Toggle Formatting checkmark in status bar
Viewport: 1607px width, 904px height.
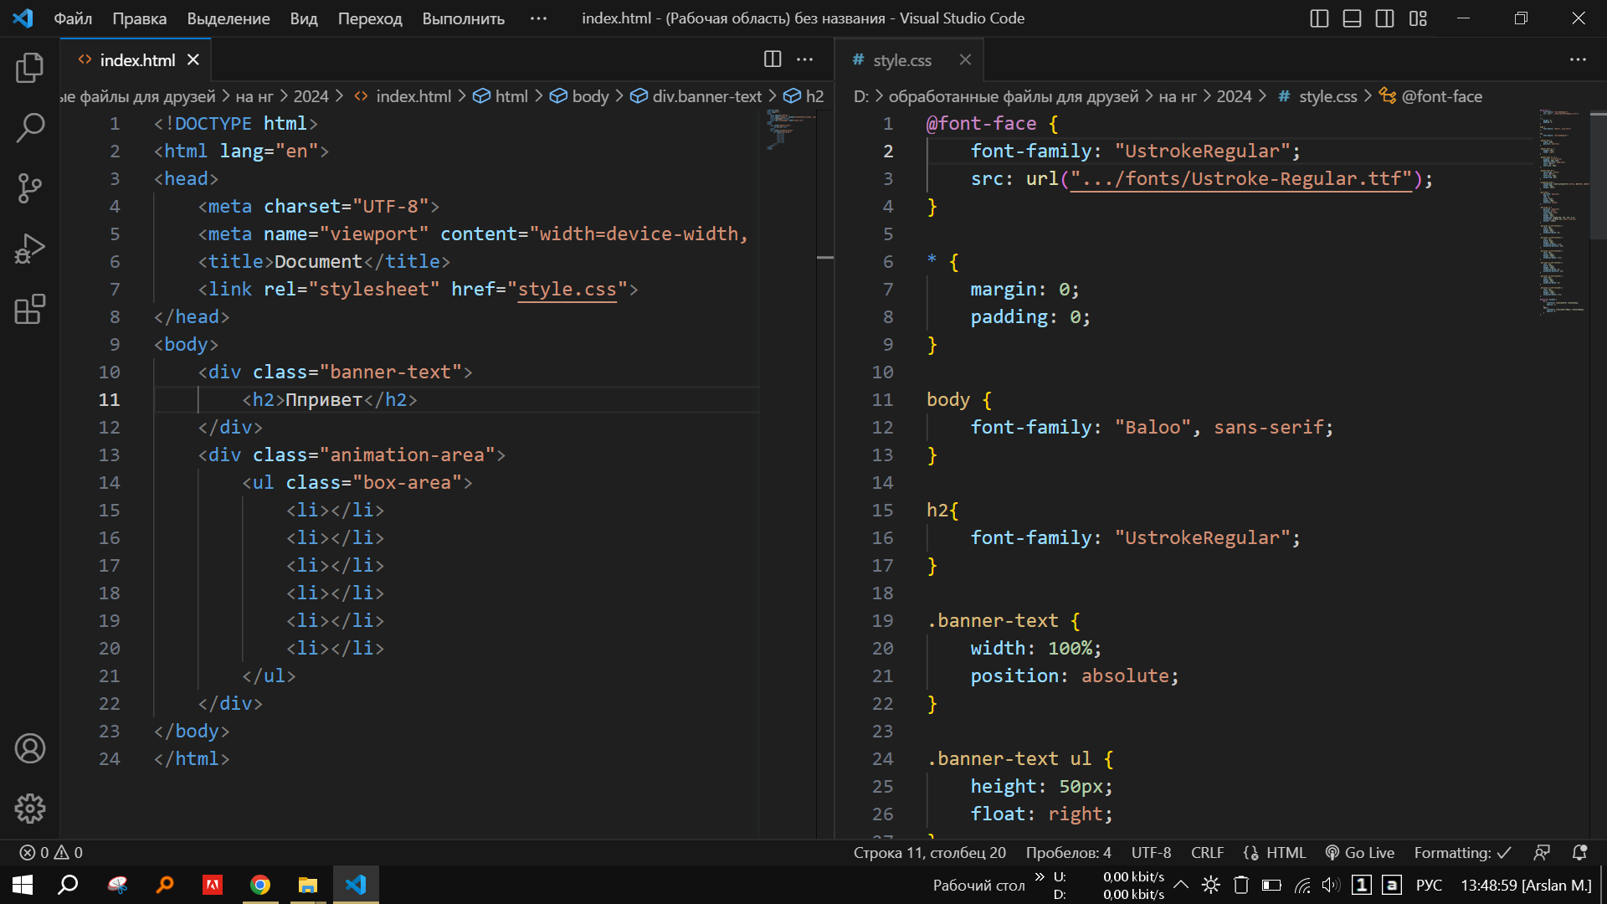[1462, 853]
